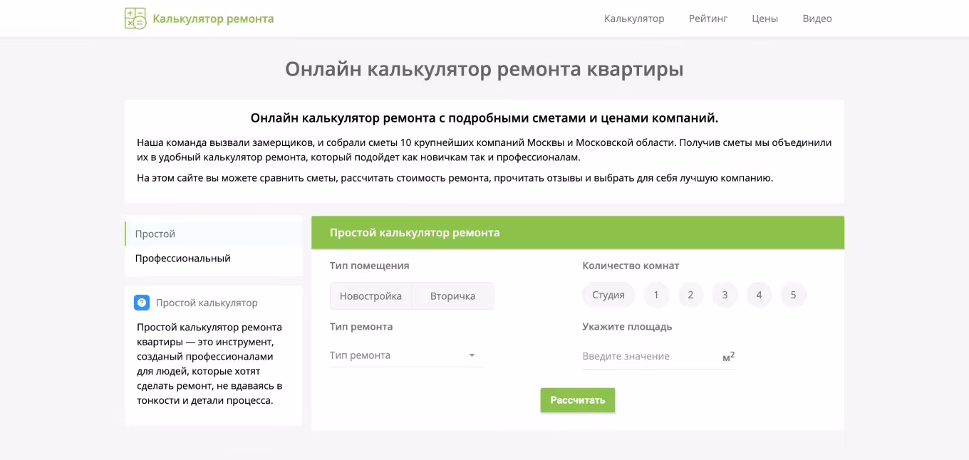Open the Видео section
The width and height of the screenshot is (969, 460).
point(817,19)
